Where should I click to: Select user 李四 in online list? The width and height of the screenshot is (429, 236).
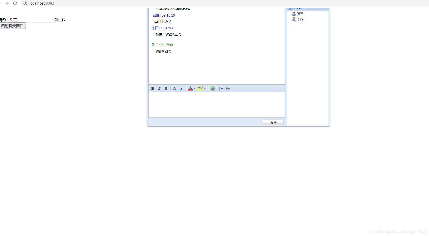[300, 19]
